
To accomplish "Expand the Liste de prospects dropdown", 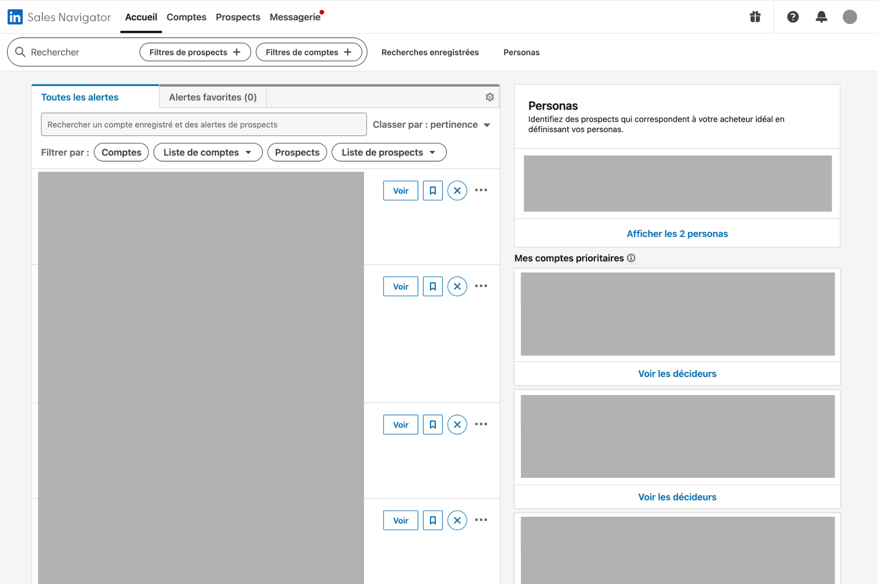I will coord(388,152).
